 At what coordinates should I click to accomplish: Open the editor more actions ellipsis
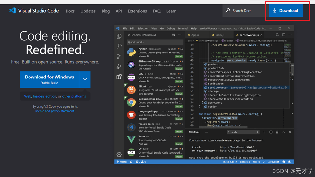point(290,35)
